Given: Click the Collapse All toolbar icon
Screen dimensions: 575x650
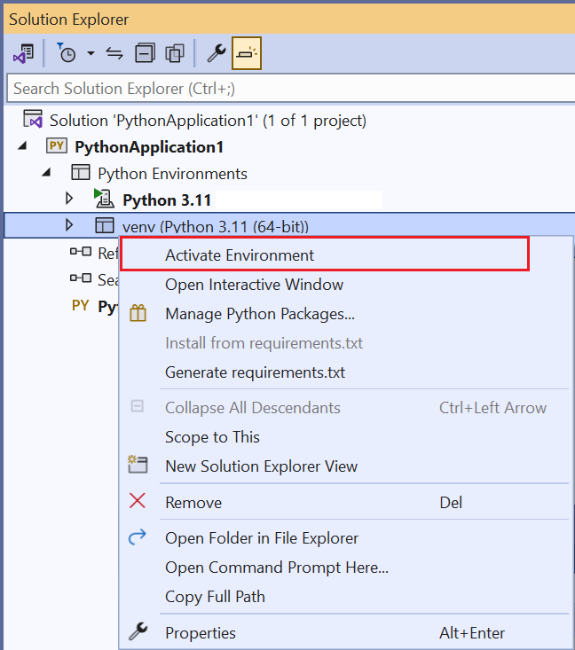Looking at the screenshot, I should click(145, 54).
